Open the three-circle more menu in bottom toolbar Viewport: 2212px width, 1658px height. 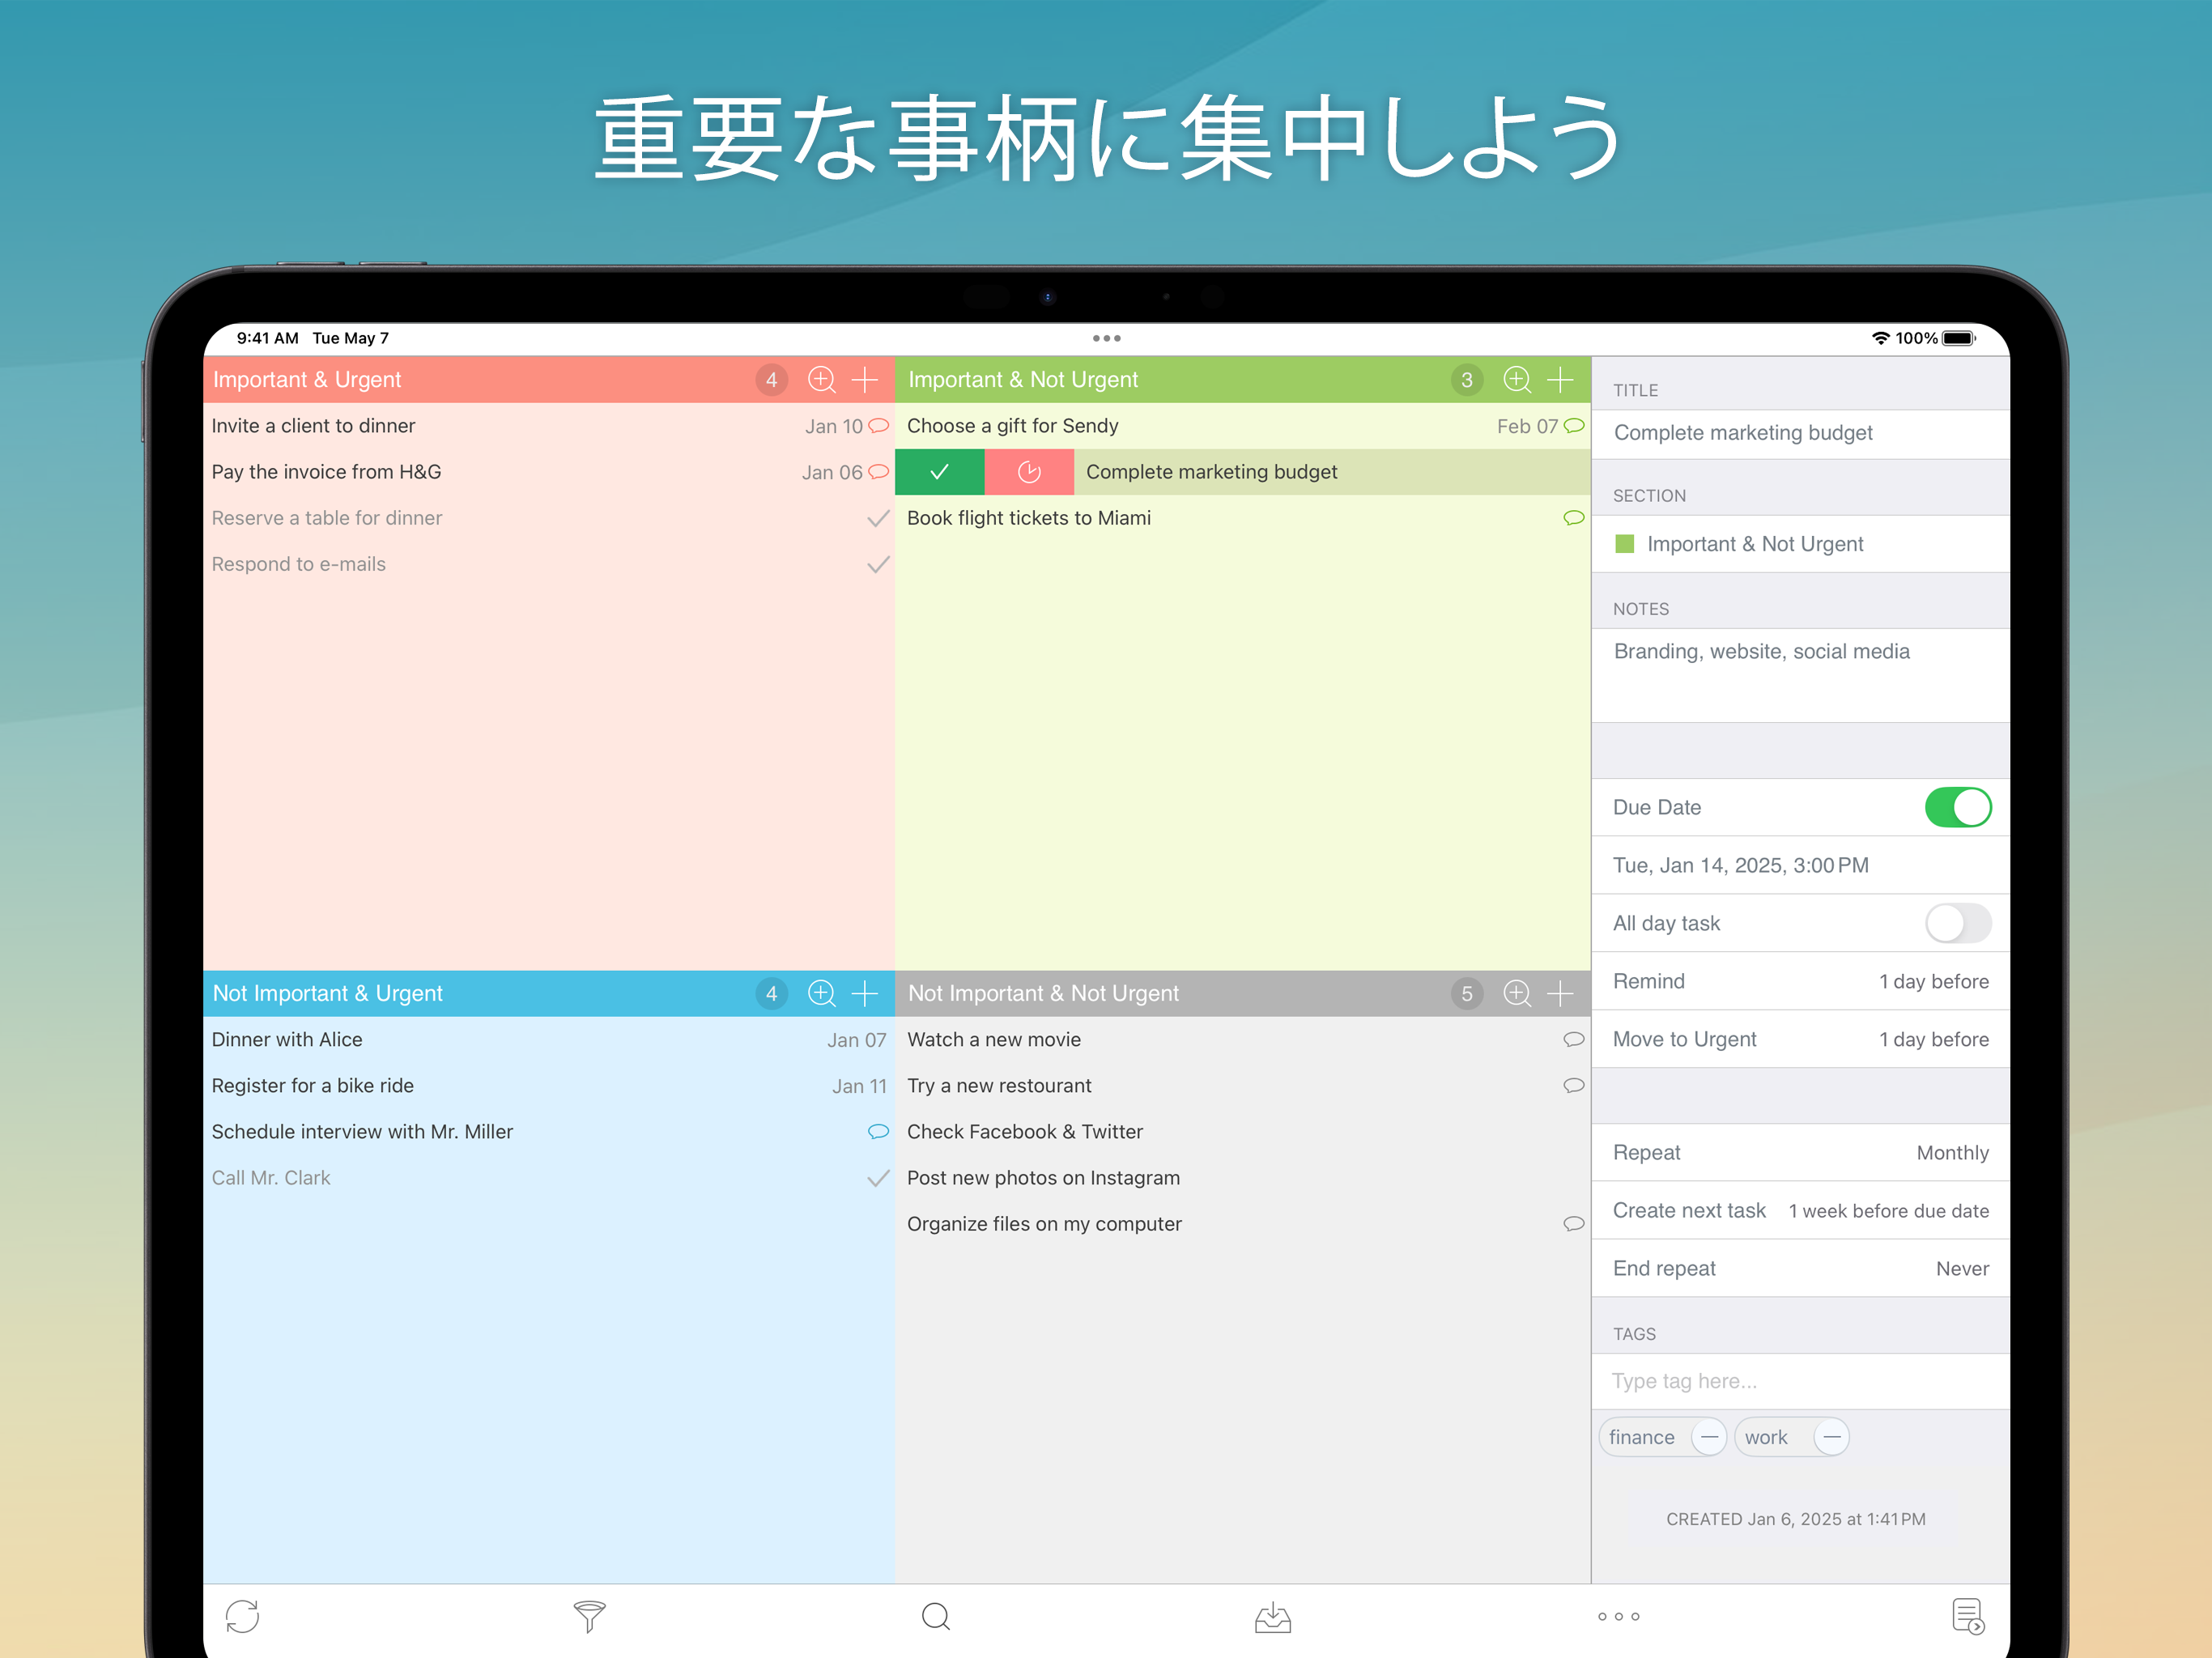click(x=1618, y=1616)
